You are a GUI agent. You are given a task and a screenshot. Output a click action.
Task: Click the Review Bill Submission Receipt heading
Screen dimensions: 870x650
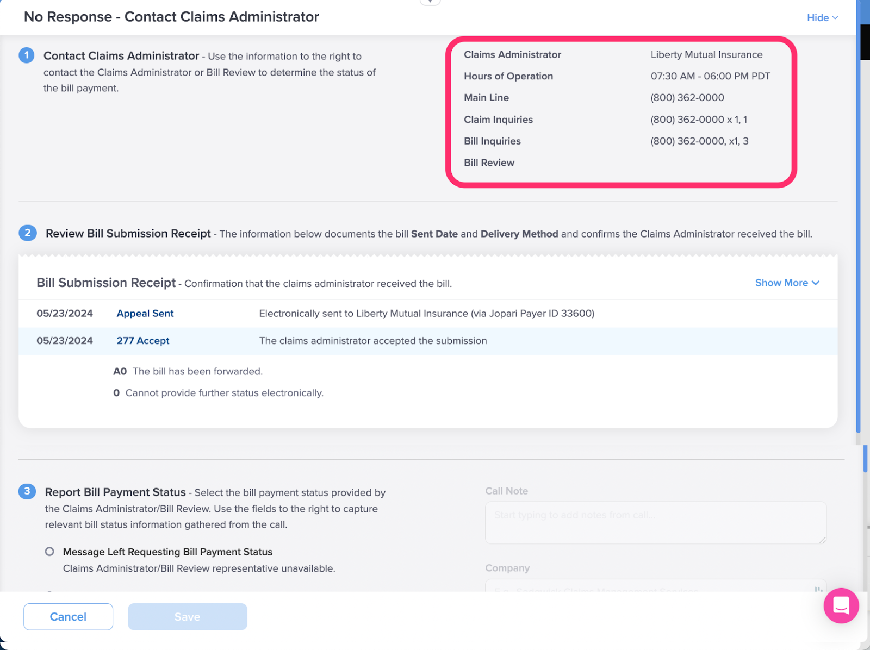tap(128, 233)
